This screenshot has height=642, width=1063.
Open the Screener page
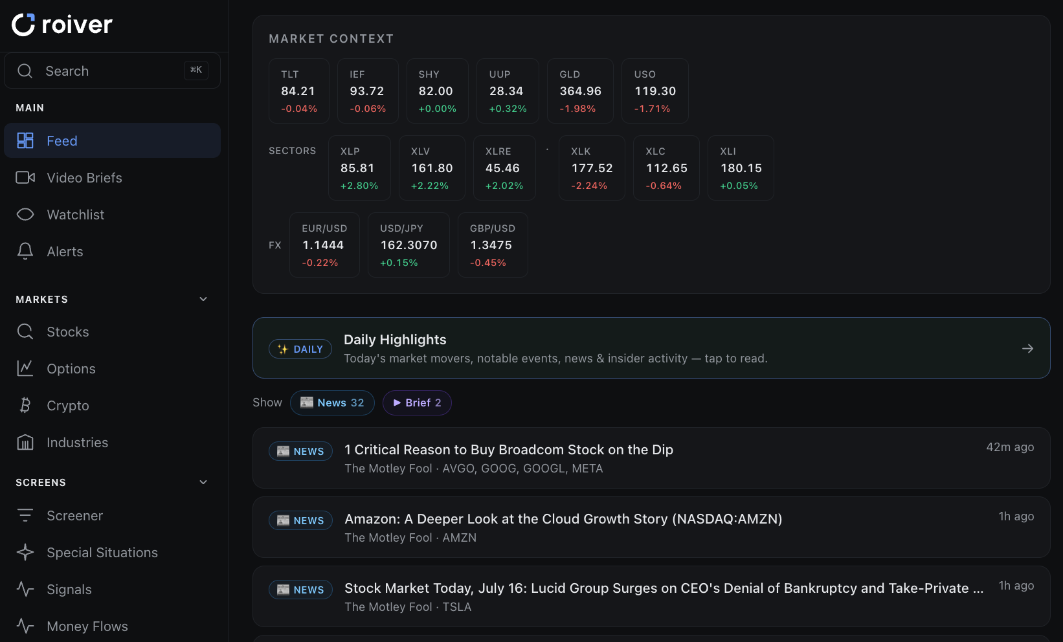pos(112,515)
